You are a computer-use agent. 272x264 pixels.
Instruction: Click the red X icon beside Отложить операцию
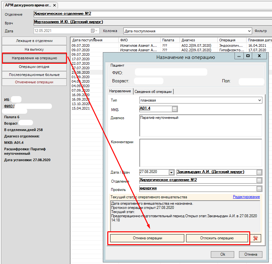[x=256, y=238]
